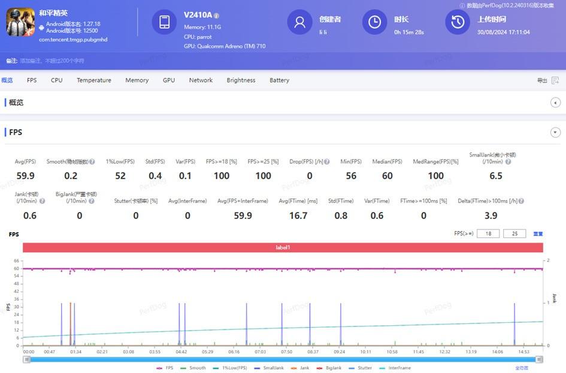Switch to the CPU tab
This screenshot has width=566, height=373.
pos(56,80)
